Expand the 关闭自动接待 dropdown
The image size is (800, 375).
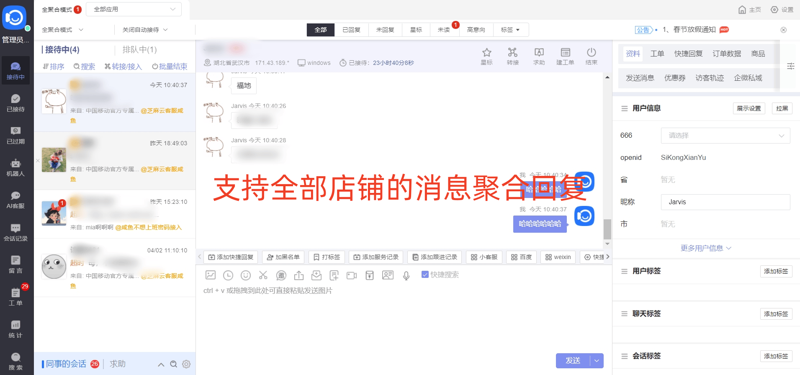tap(145, 30)
